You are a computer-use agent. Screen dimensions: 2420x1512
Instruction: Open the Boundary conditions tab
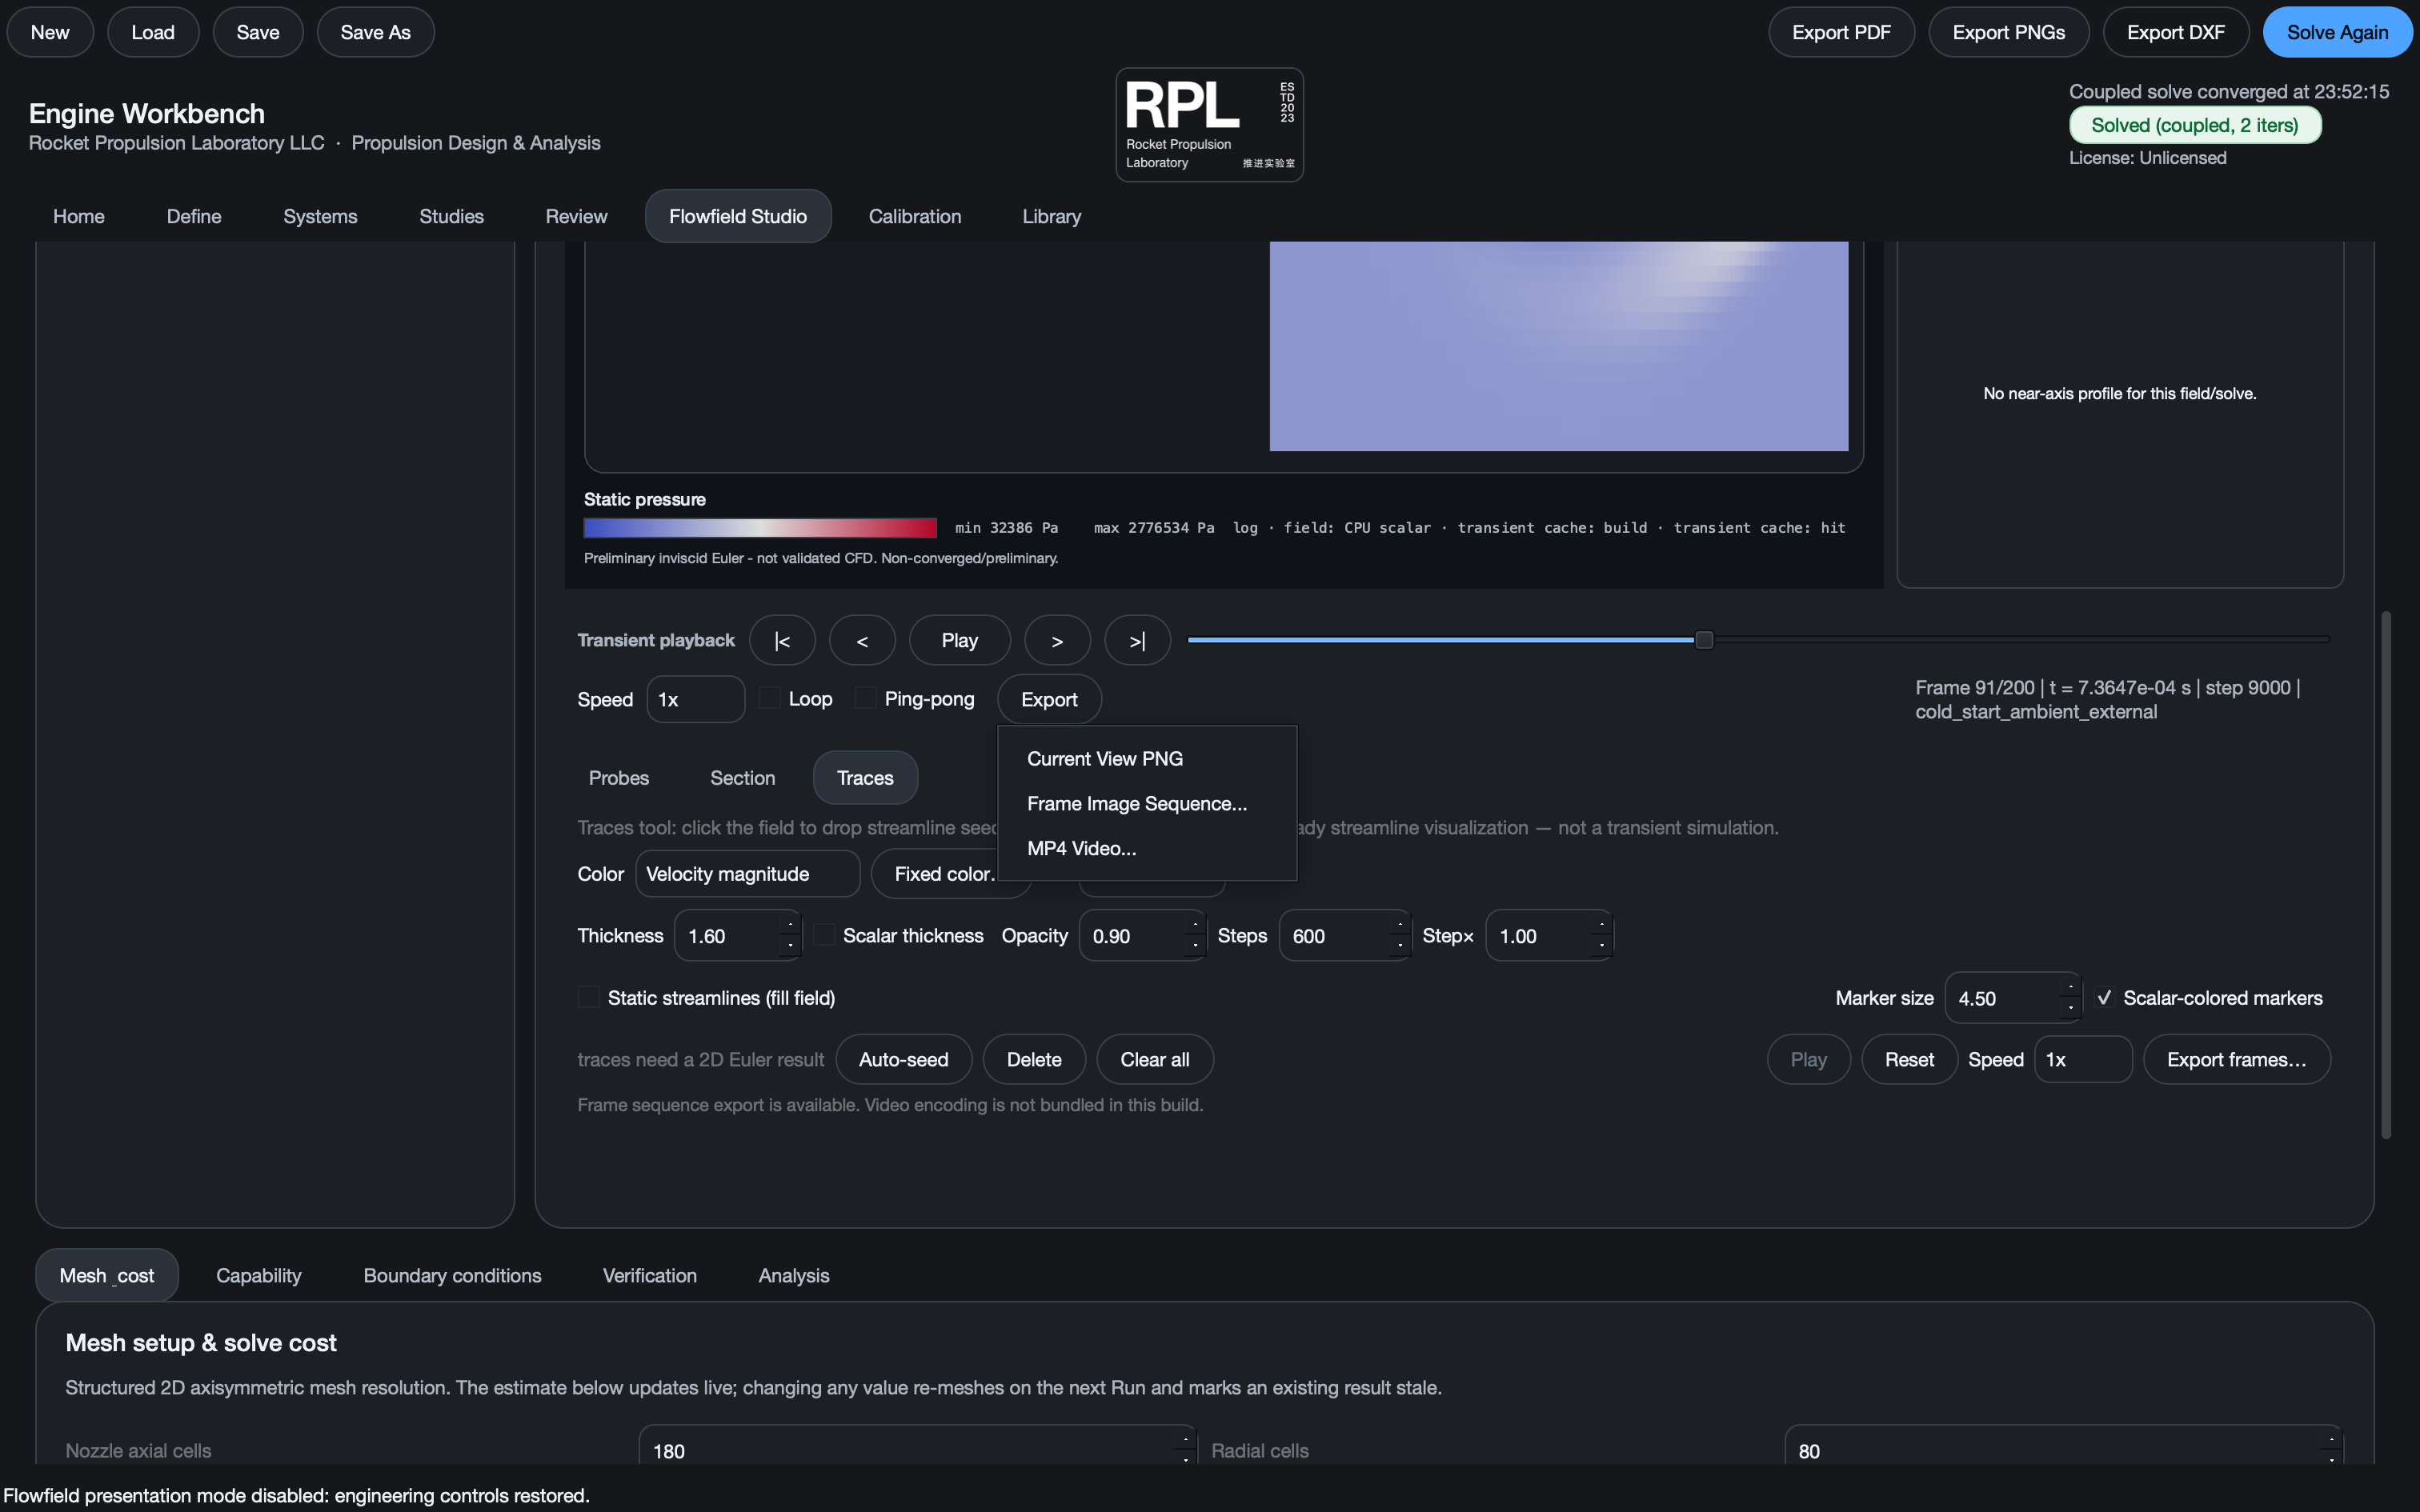click(x=452, y=1275)
